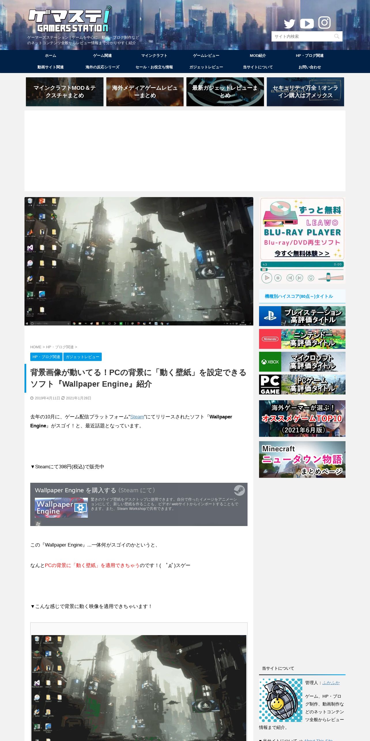Click the article's top featured wallpaper image
This screenshot has width=370, height=741.
(139, 261)
